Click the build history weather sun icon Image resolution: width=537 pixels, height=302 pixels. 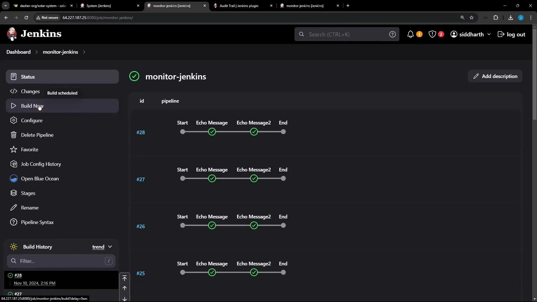[x=13, y=247]
